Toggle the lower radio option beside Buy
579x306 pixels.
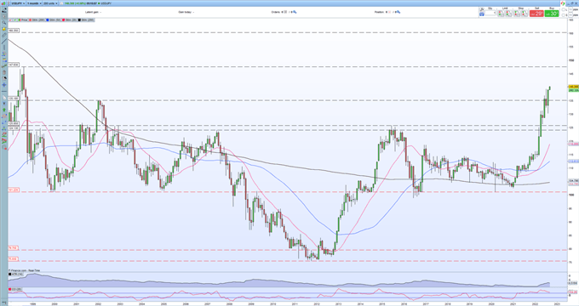564,15
